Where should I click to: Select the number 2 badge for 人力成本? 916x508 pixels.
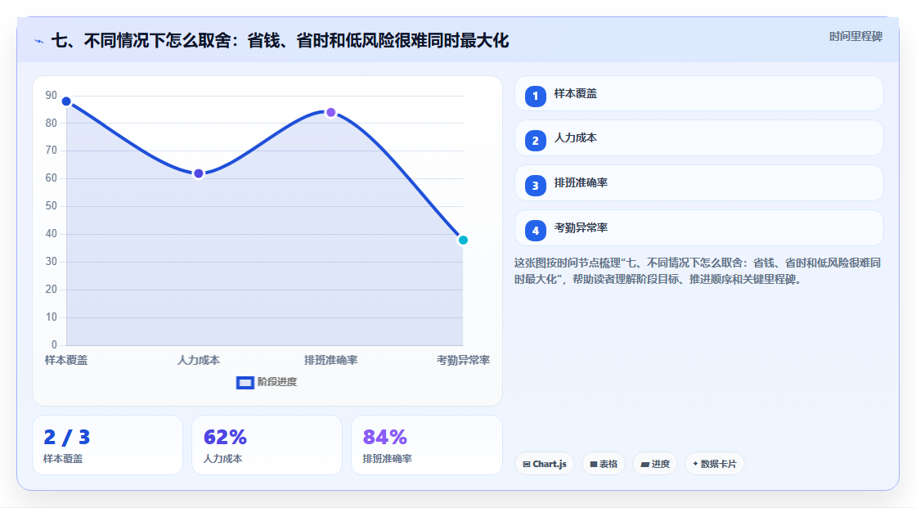535,141
